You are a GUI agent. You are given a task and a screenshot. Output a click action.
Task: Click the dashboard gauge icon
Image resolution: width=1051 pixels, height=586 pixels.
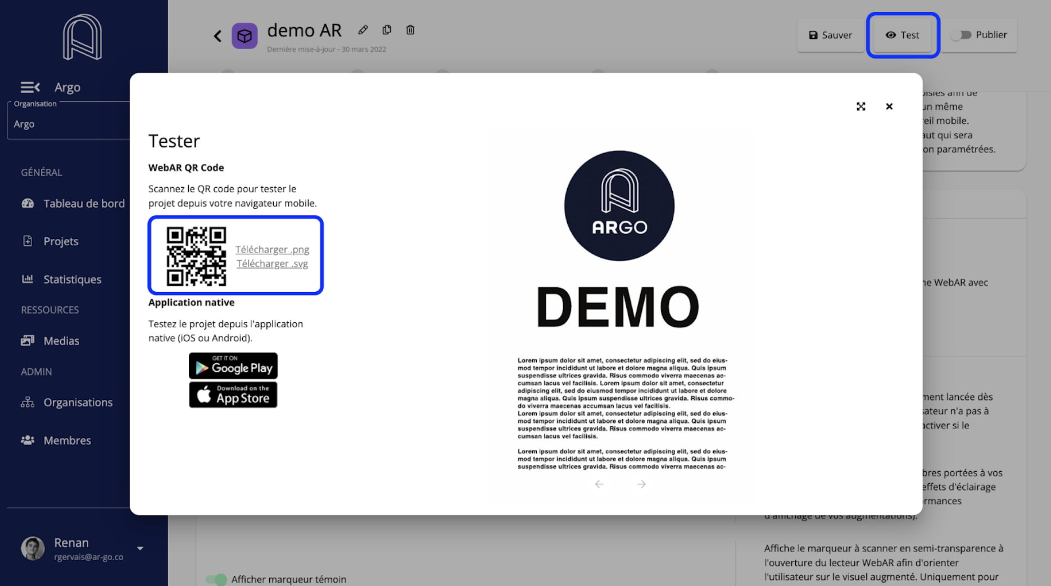point(28,204)
